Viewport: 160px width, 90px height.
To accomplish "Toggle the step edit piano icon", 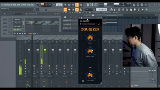I will tap(77, 5).
